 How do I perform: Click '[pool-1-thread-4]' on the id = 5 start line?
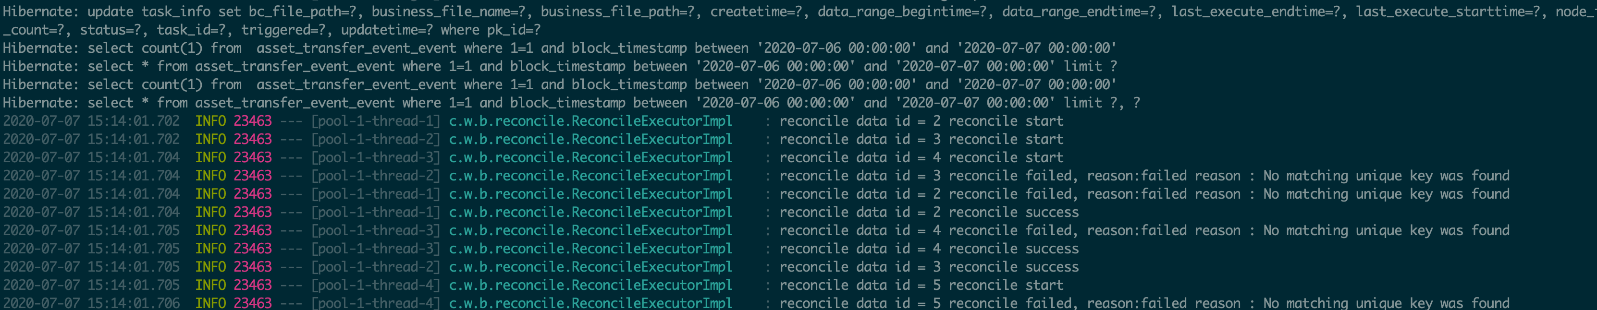(375, 285)
